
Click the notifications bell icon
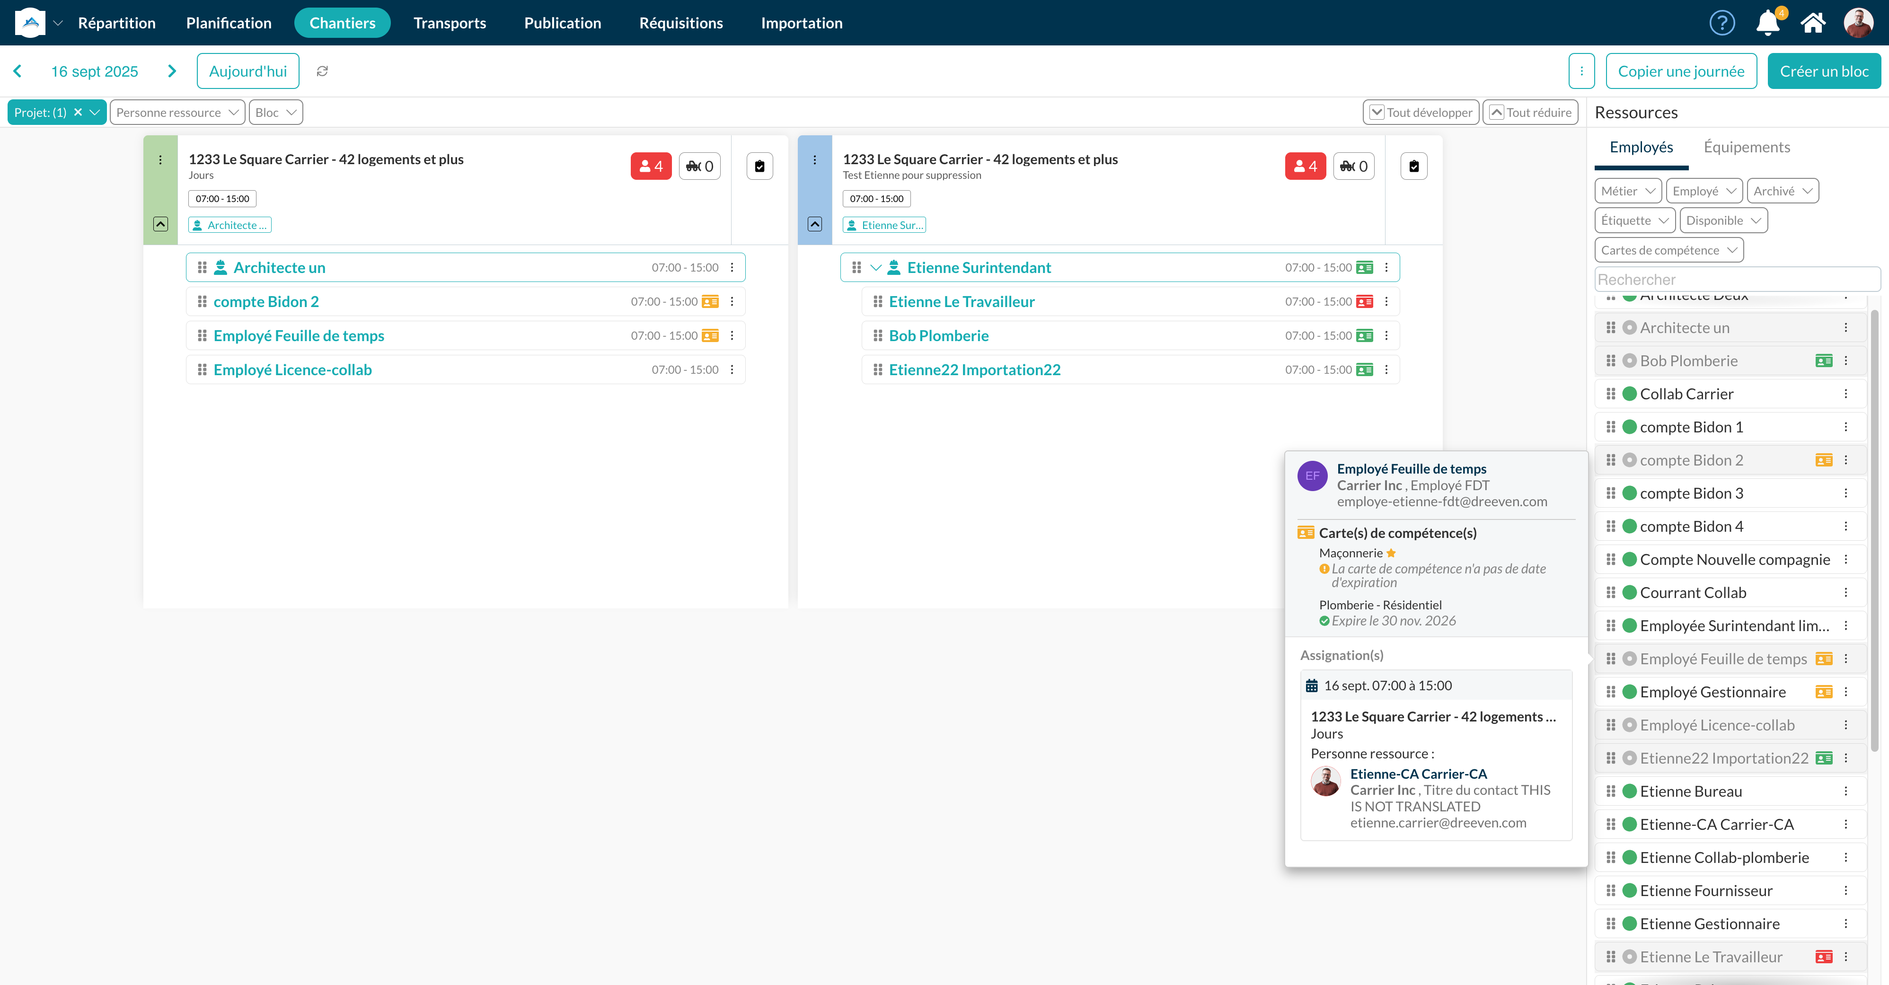click(1767, 23)
